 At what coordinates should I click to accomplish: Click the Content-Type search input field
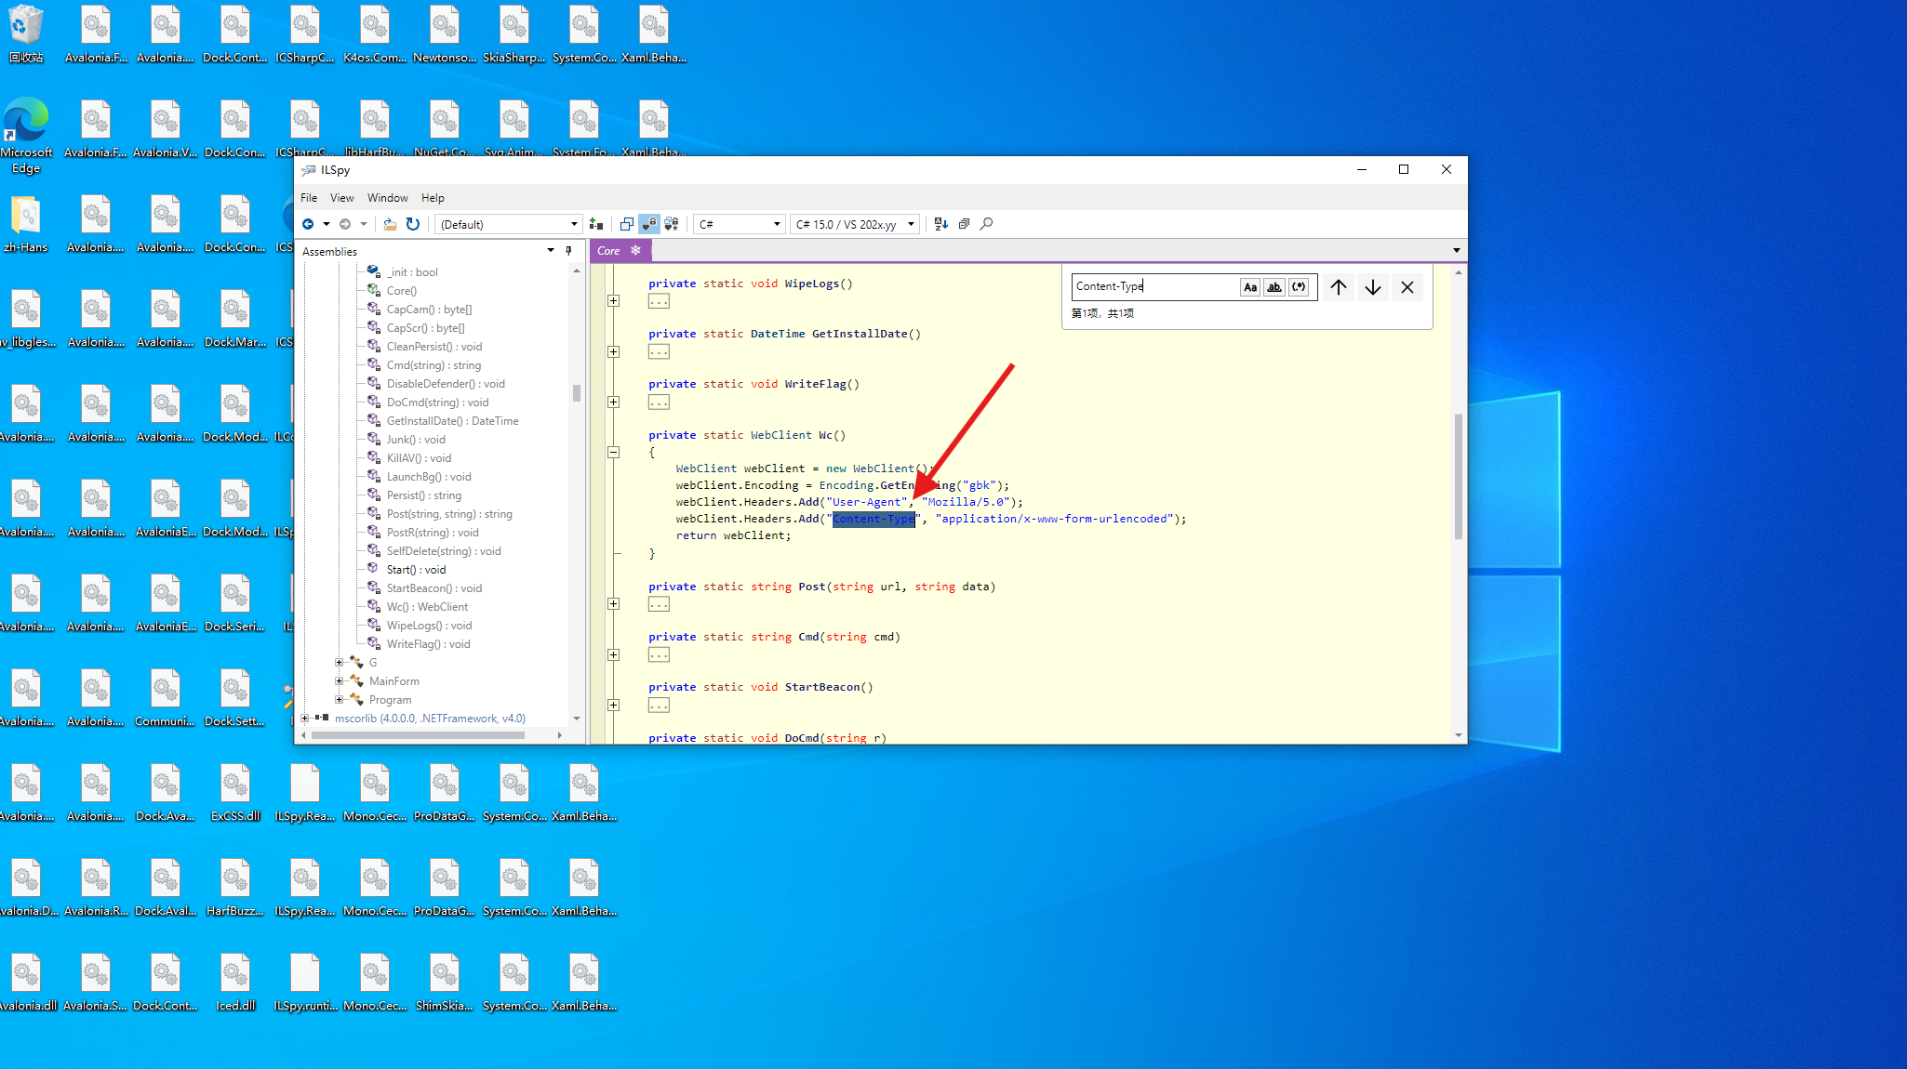coord(1154,286)
